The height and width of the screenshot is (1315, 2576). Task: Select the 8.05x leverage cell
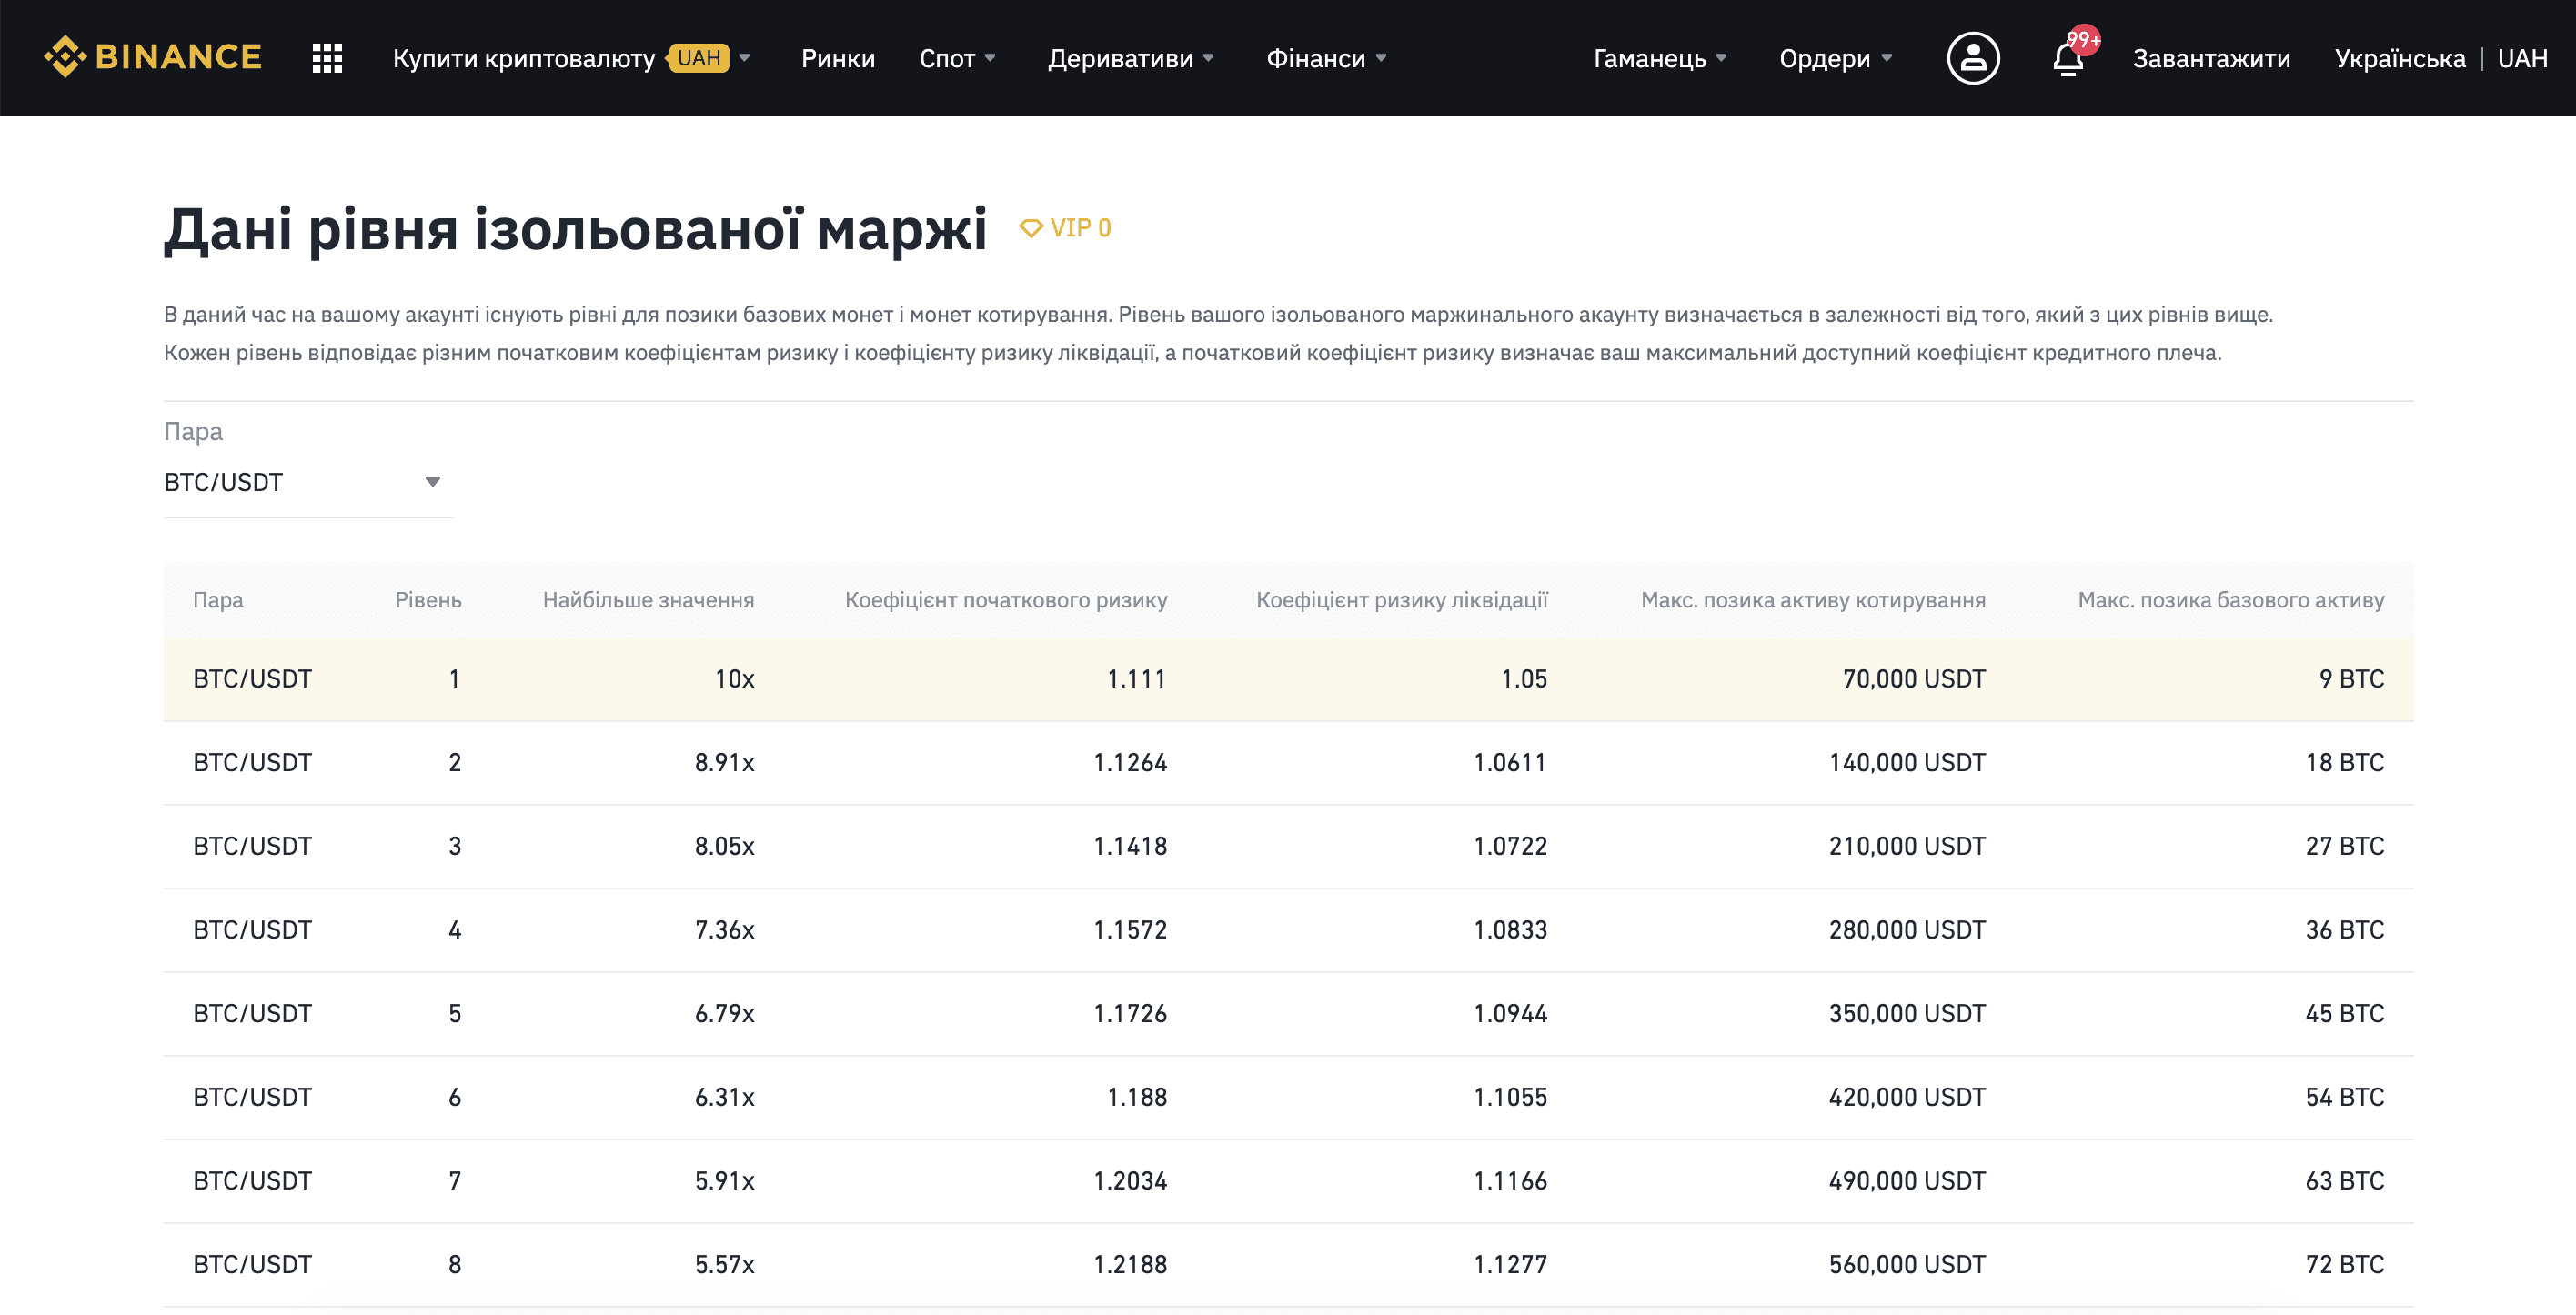click(724, 846)
